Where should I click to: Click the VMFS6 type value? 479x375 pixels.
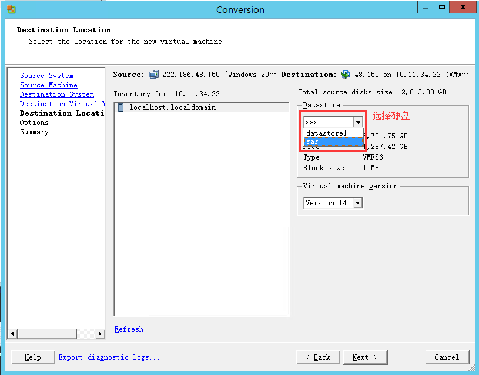(373, 157)
